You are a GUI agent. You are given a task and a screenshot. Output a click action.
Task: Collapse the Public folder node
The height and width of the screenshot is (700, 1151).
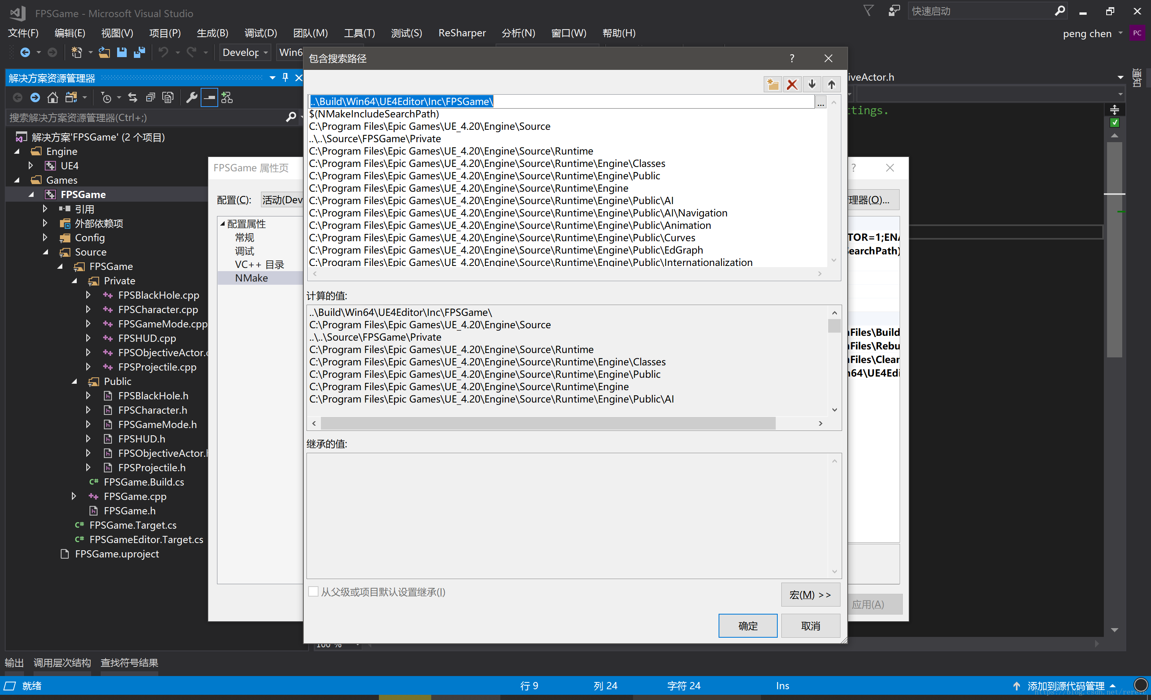click(x=75, y=381)
